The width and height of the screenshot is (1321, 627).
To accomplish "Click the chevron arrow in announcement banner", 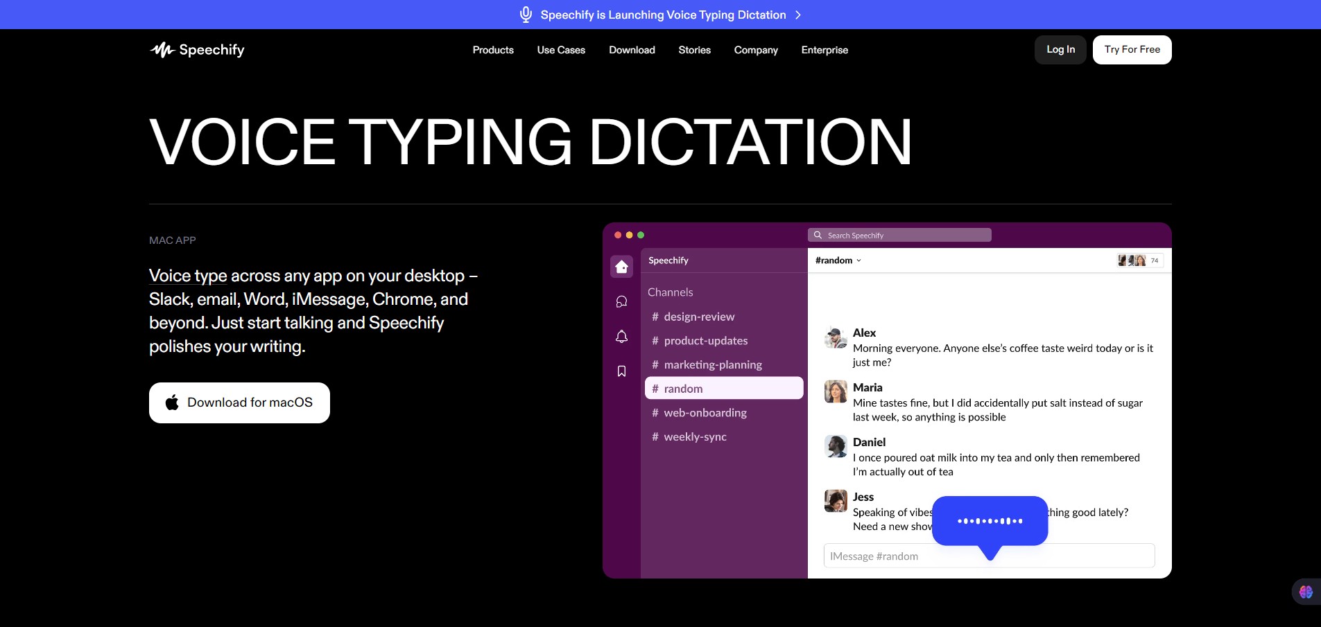I will pyautogui.click(x=798, y=15).
